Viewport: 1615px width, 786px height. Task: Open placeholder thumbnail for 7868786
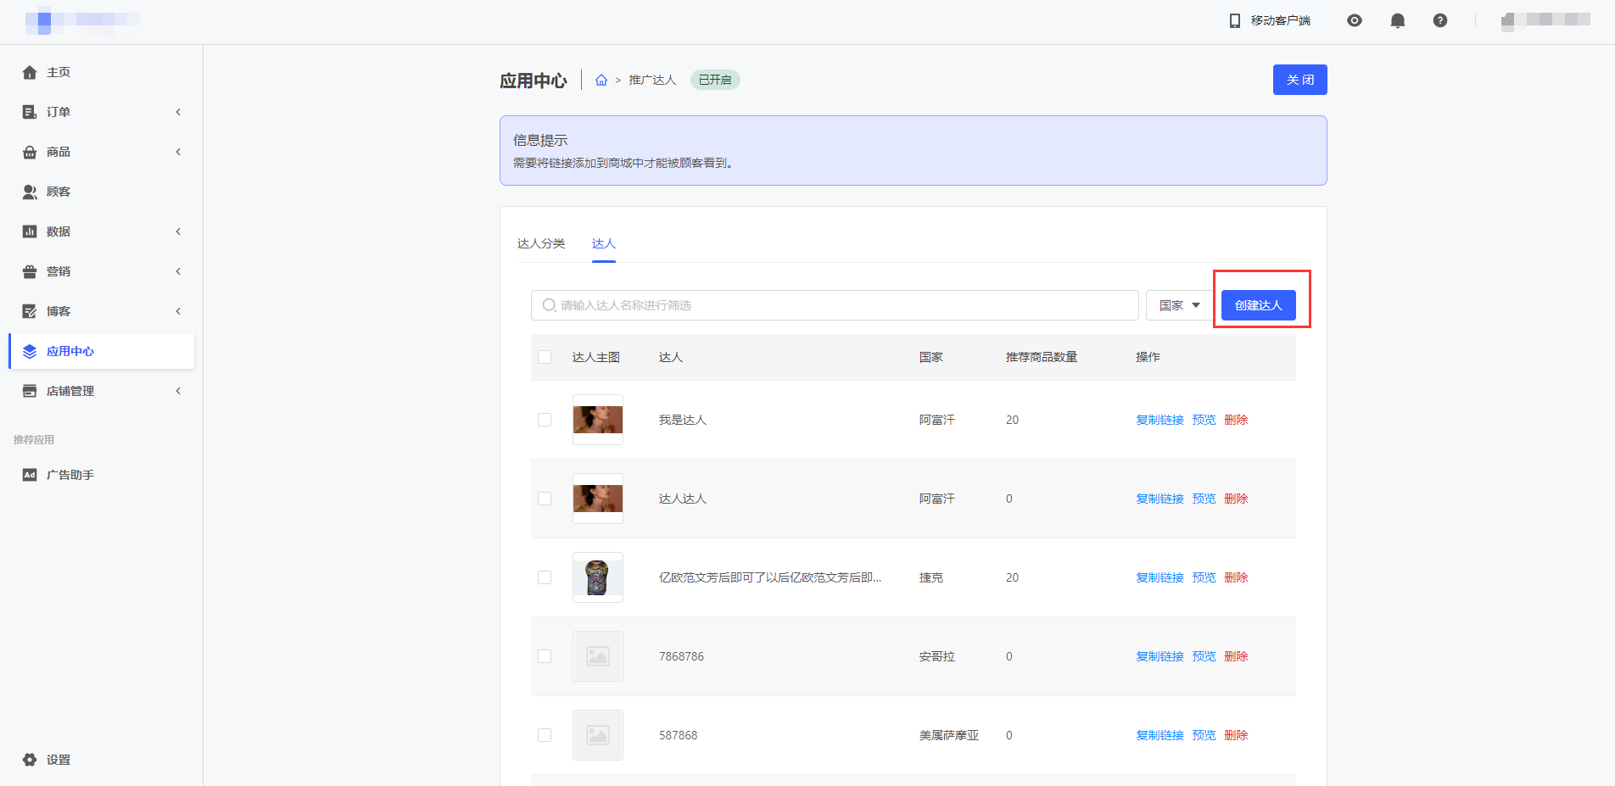pyautogui.click(x=598, y=656)
